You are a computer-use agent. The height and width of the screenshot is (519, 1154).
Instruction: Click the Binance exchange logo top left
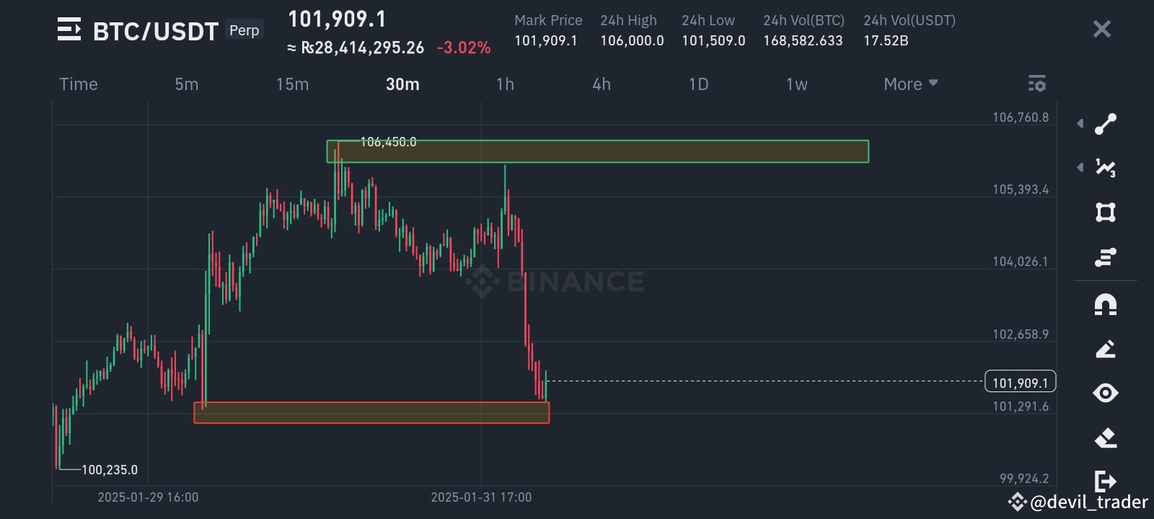[x=69, y=30]
